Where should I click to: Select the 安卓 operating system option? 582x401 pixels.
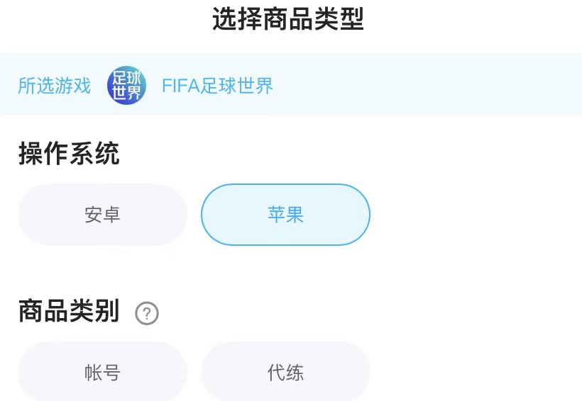coord(102,215)
